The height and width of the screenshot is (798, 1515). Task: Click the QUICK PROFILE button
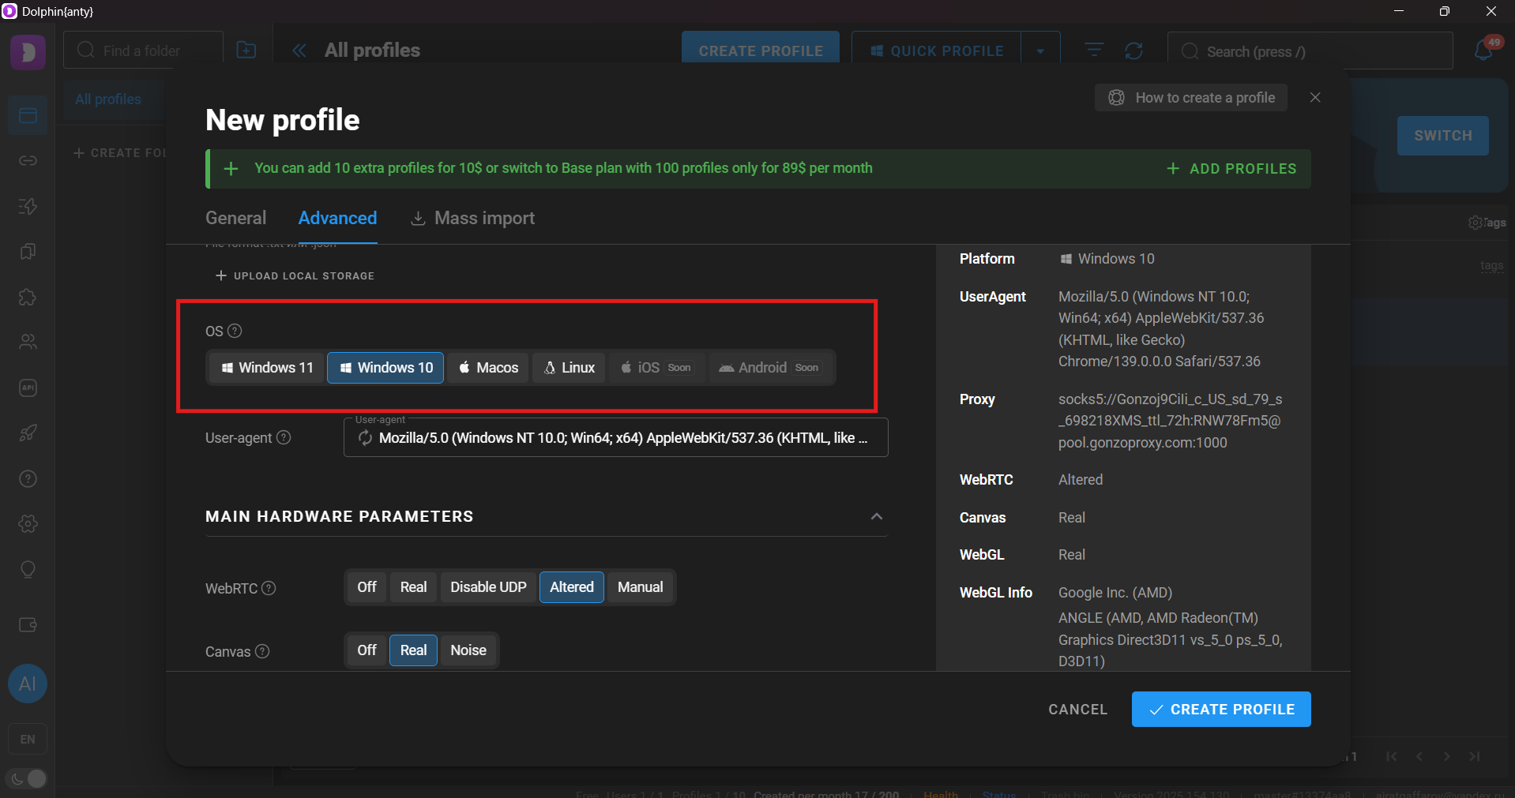click(936, 51)
